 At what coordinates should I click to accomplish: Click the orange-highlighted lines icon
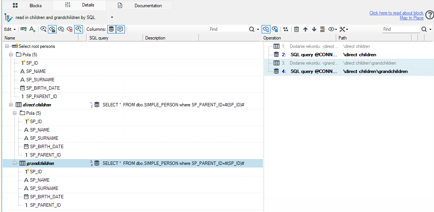click(322, 29)
